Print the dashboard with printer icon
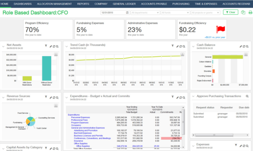Screen dimensions: 253x151 tap(250, 12)
